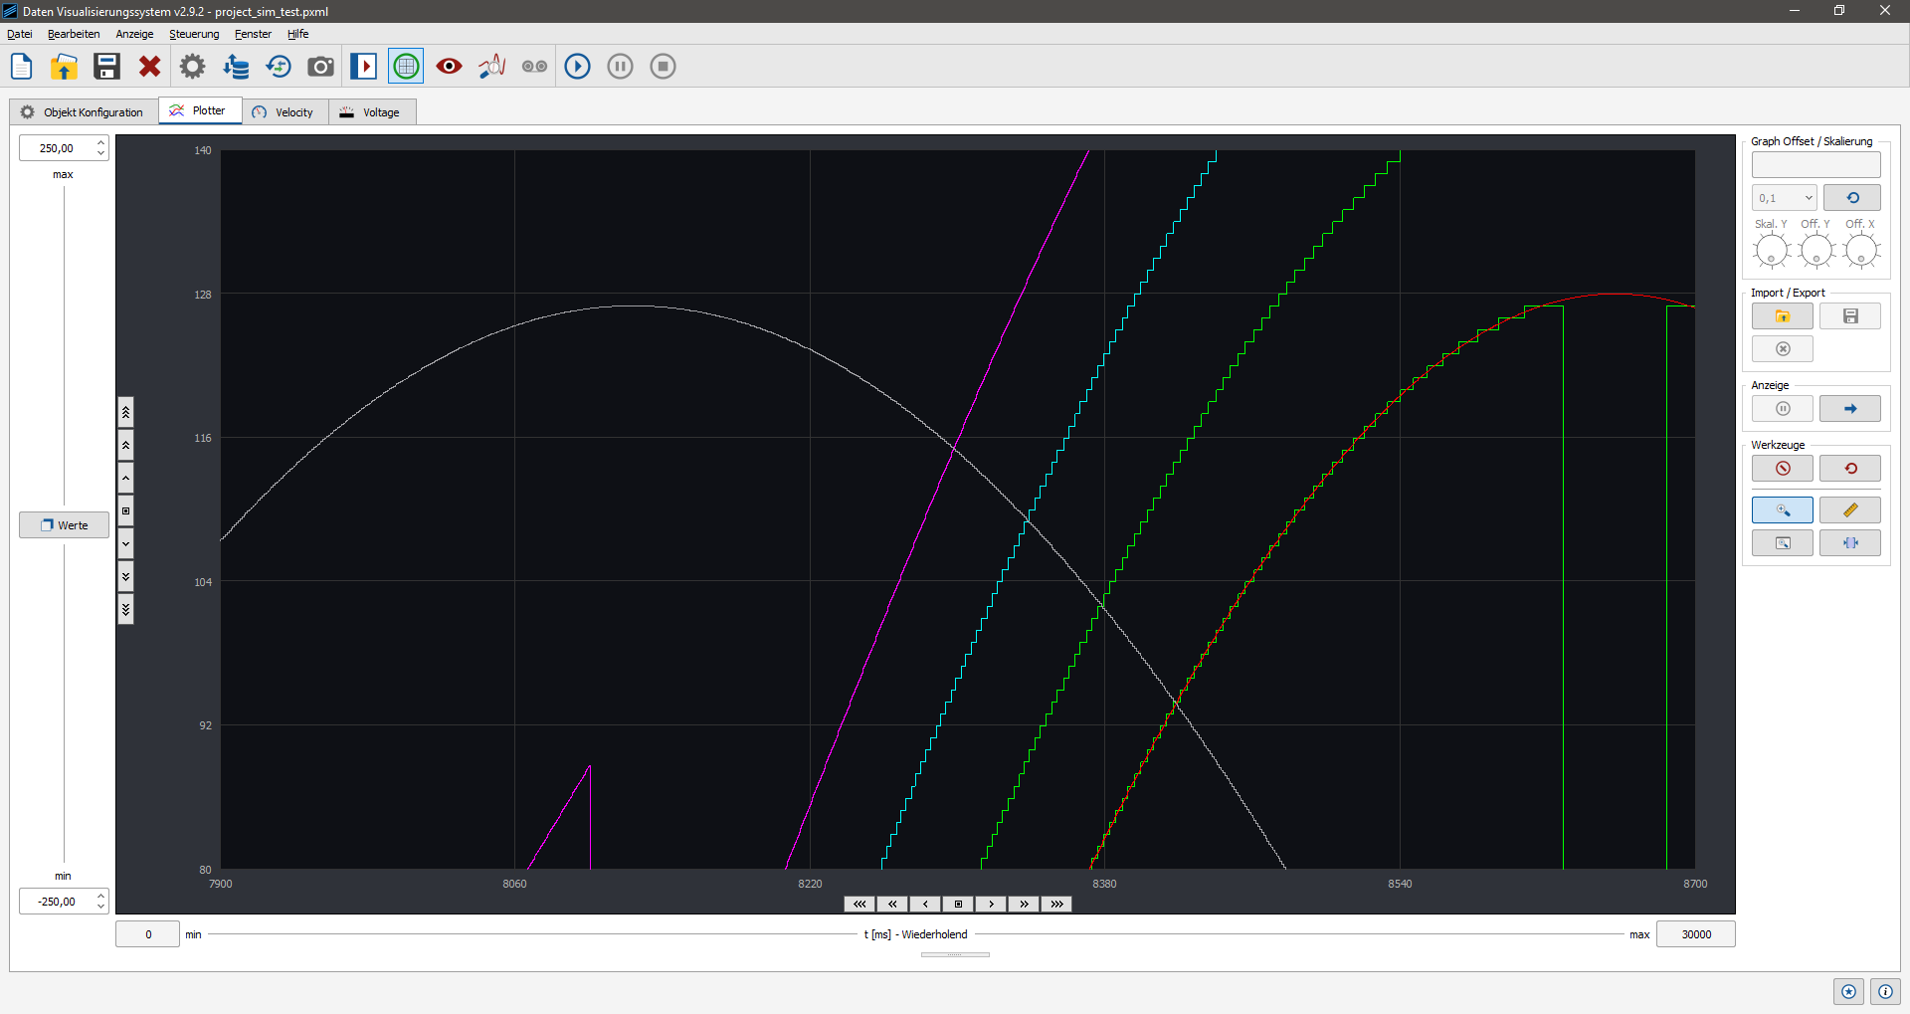Viewport: 1910px width, 1014px height.
Task: Switch to the Voltage tab
Action: (372, 112)
